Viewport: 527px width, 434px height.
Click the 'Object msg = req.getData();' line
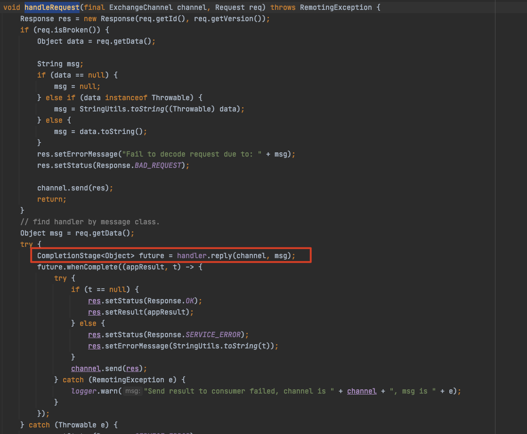[x=77, y=233]
